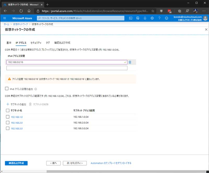Viewport: 209px width, 173px height.
Task: Select the checkbox for subnet 192.168.3.0
Action: click(x=8, y=128)
